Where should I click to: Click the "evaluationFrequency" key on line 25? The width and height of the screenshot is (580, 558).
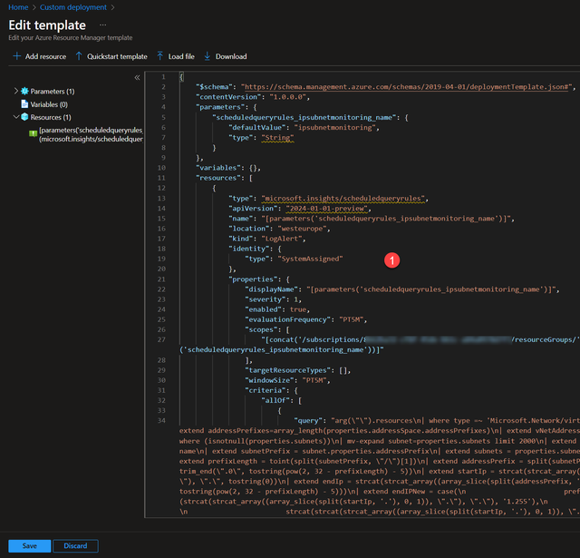coord(288,319)
